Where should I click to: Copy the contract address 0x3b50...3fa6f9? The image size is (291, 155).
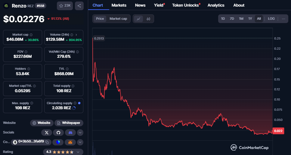pyautogui.click(x=47, y=142)
